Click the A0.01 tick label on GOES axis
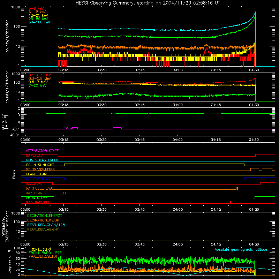Image resolution: width=279 pixels, height=279 pixels. tap(15, 135)
